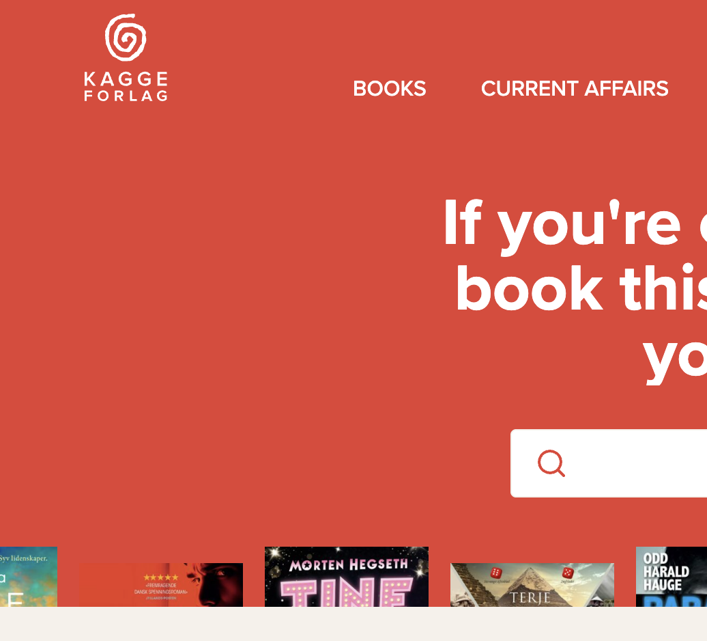Screen dimensions: 707x641
Task: Click the "If you're" headline text
Action: [x=562, y=223]
